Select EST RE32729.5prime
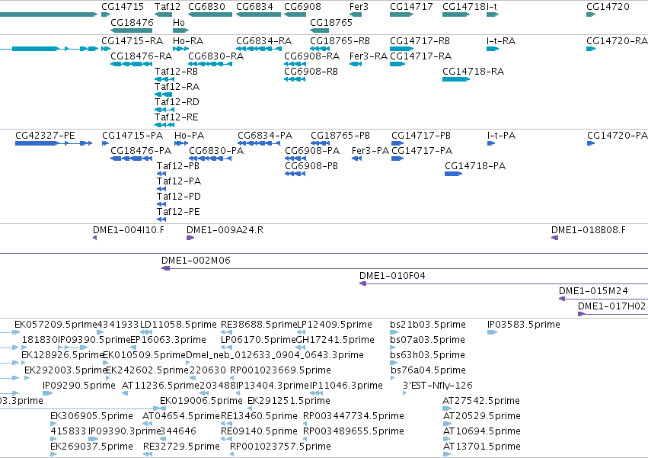Viewport: 648px width, 458px height. [181, 447]
